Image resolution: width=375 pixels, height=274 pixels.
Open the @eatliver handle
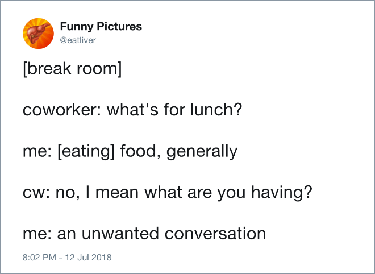78,40
